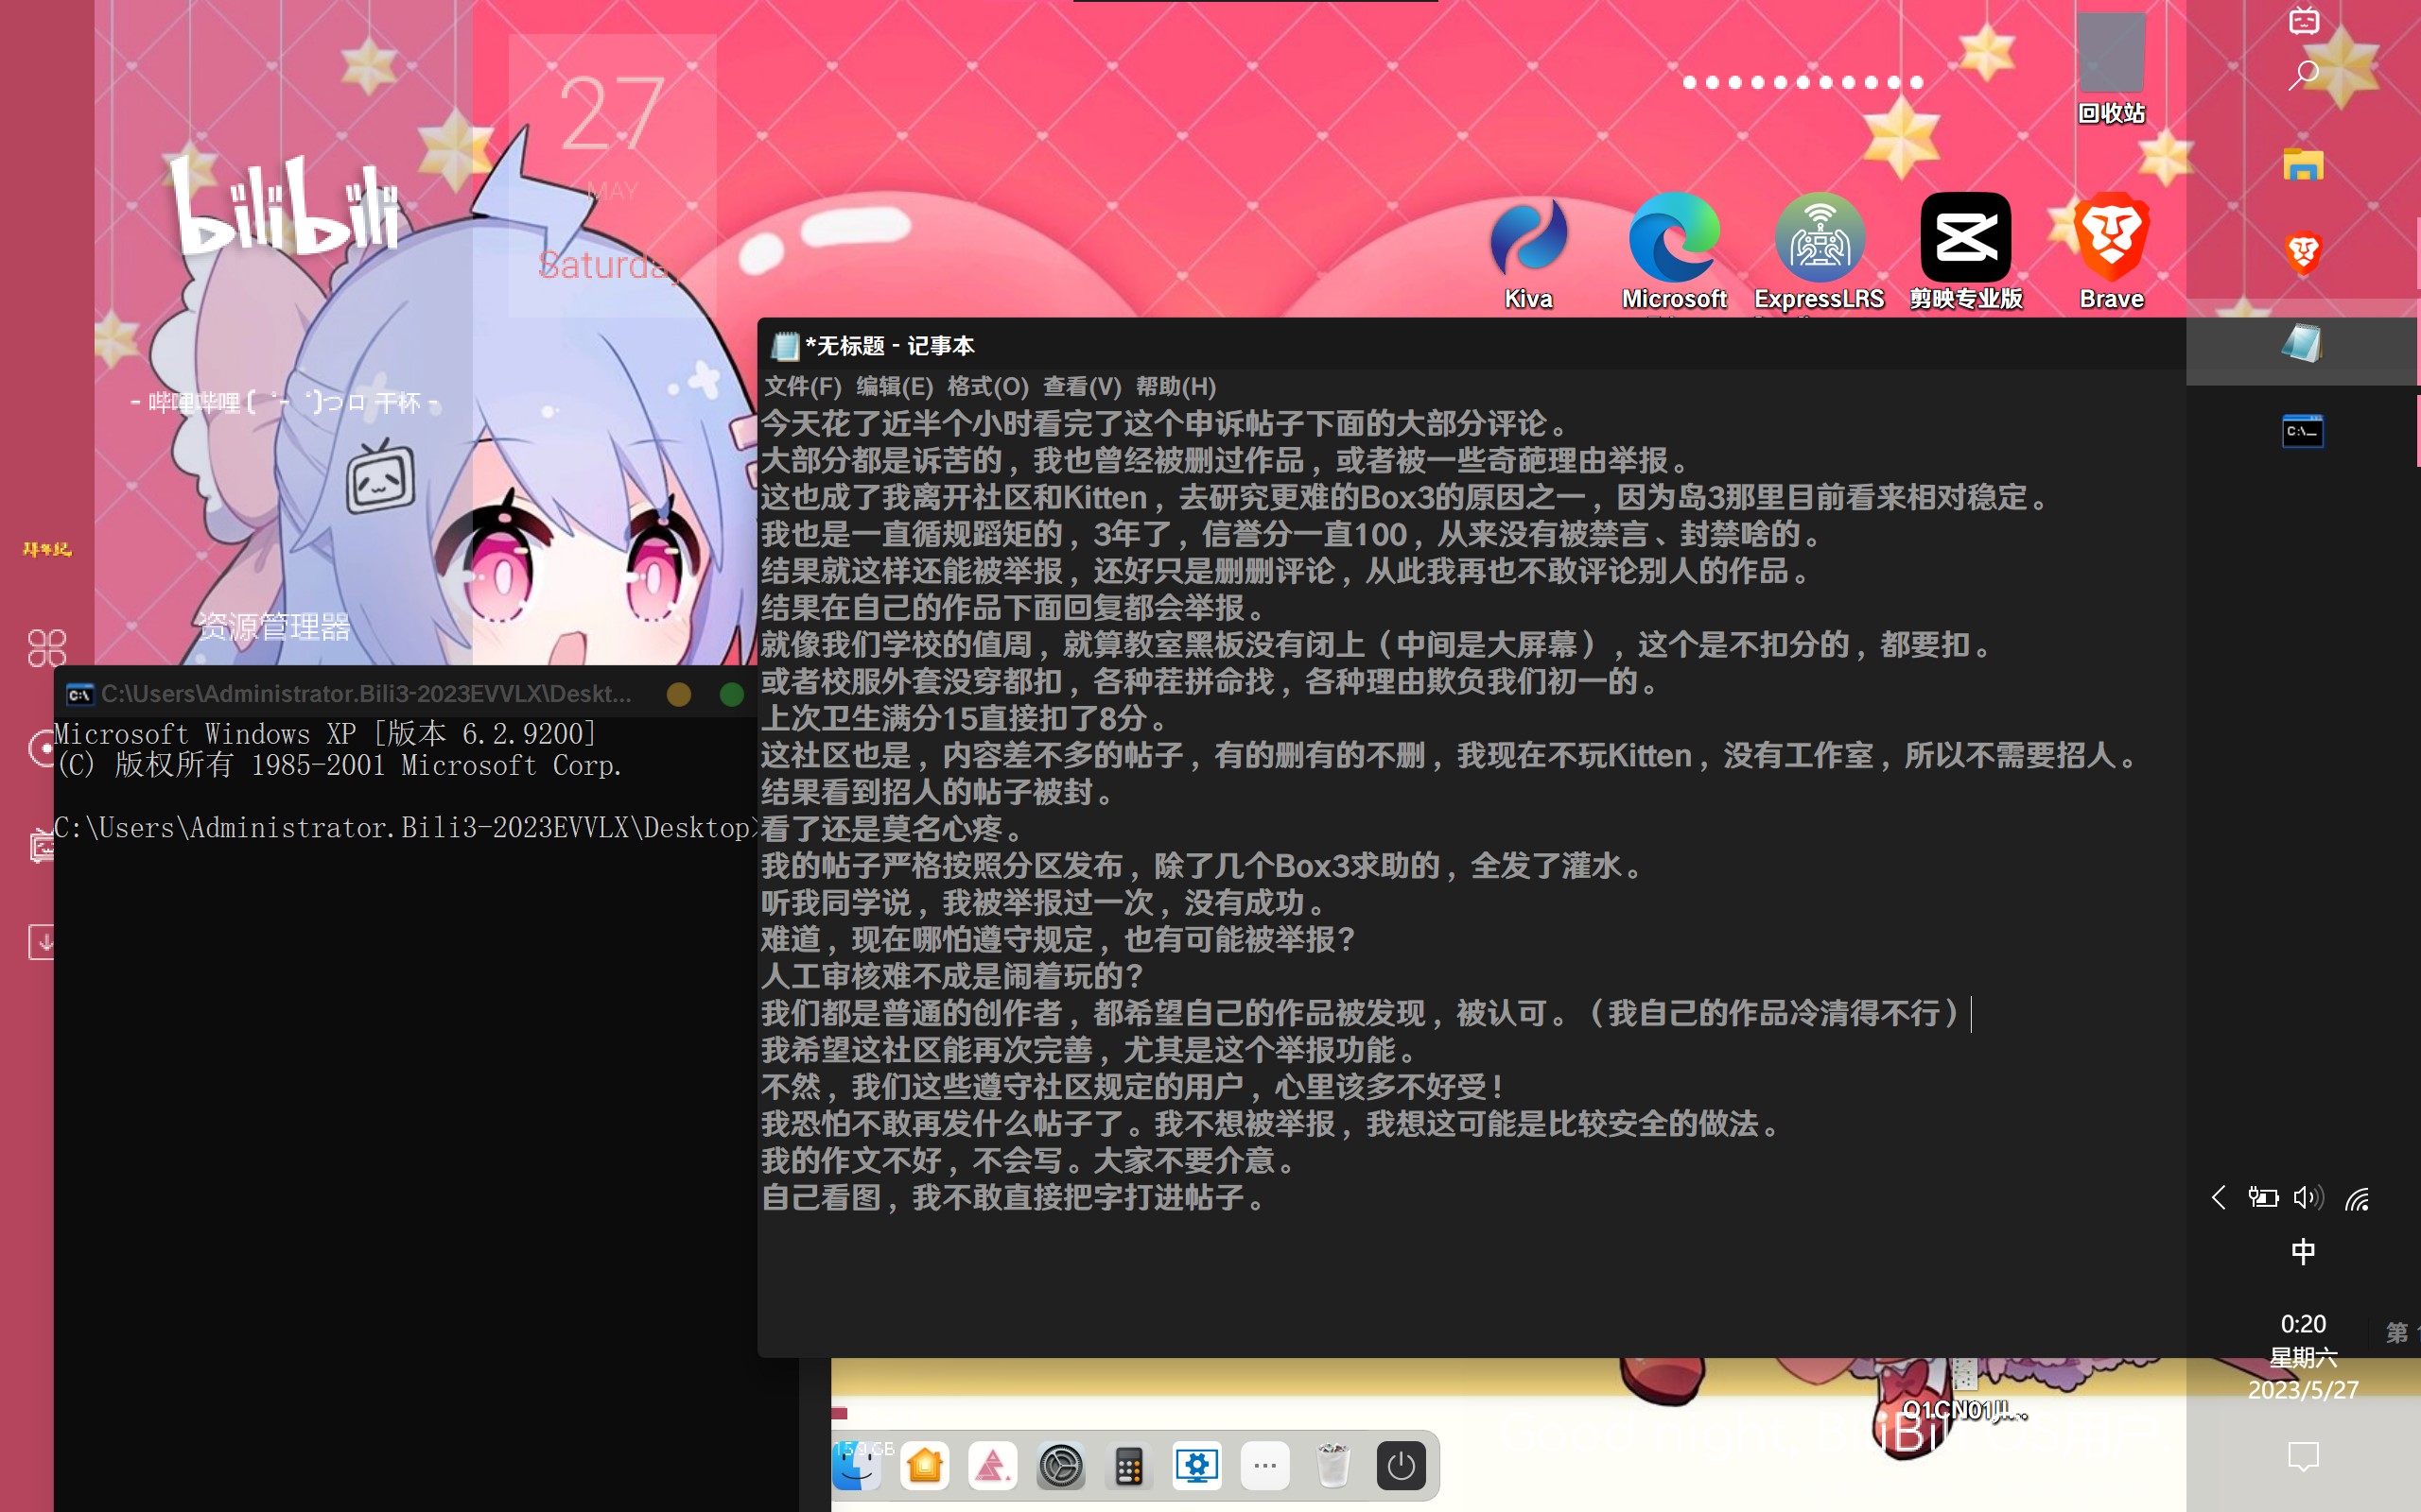Open Brave browser desktop shortcut

tap(2111, 252)
